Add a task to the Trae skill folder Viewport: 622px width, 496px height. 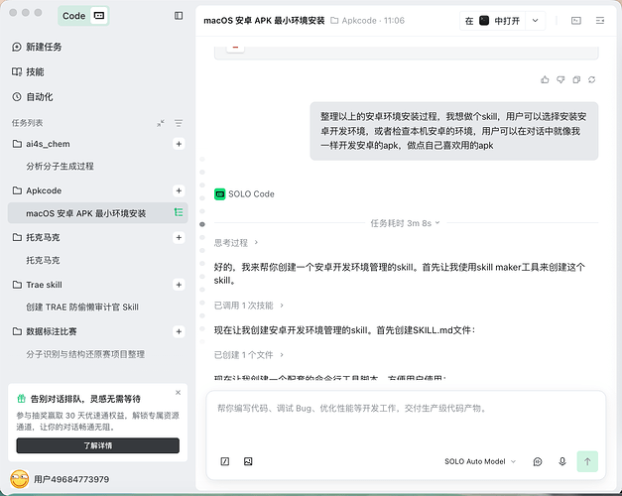(179, 285)
